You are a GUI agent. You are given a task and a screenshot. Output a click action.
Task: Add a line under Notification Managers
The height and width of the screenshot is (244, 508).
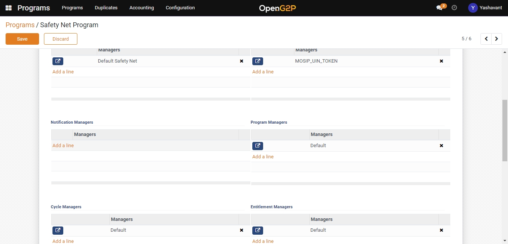click(63, 146)
